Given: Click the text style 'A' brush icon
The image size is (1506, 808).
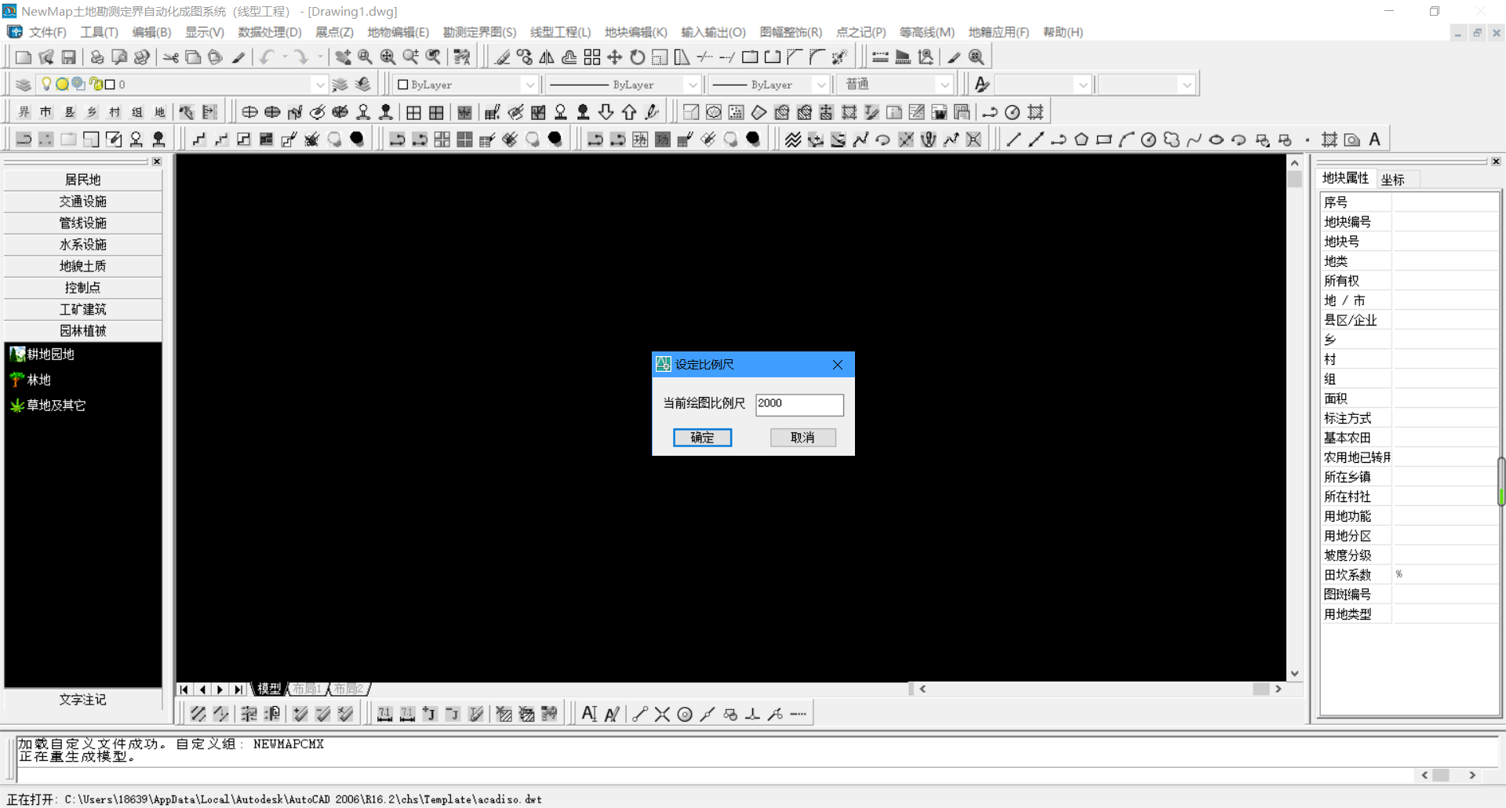Looking at the screenshot, I should [x=982, y=84].
